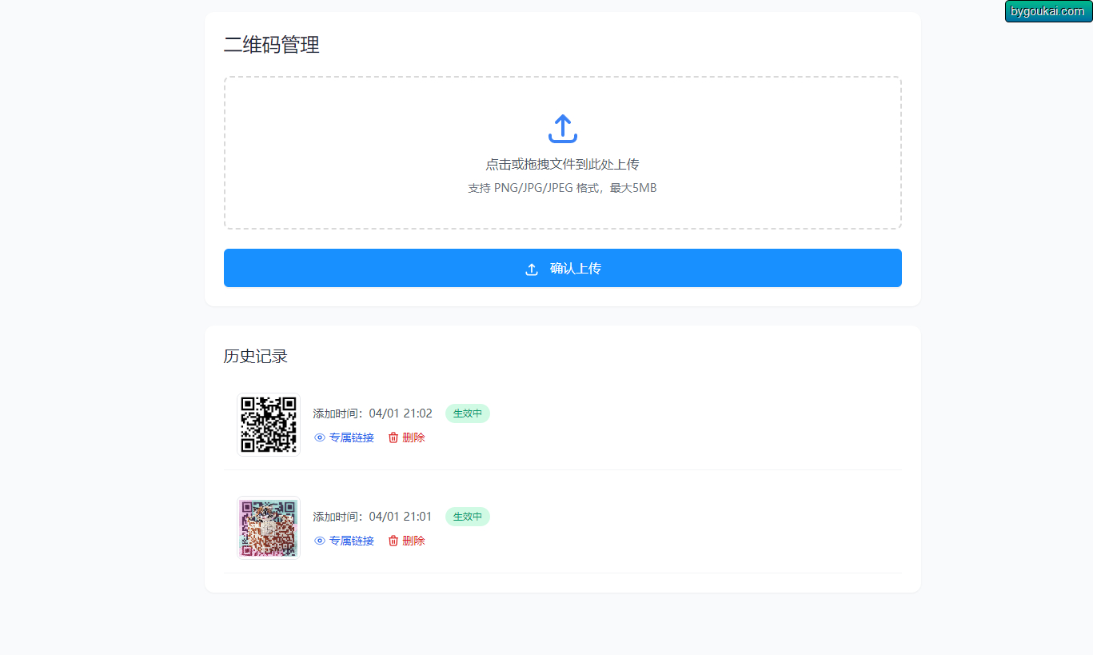Click the upload arrow icon in the drop zone
The width and height of the screenshot is (1093, 655).
point(562,129)
